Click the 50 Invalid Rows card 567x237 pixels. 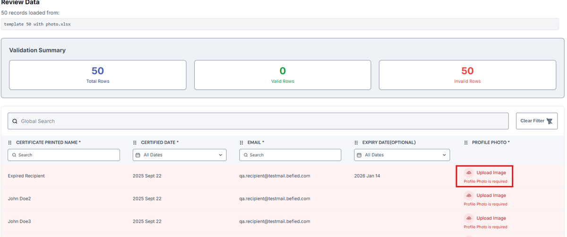[467, 75]
